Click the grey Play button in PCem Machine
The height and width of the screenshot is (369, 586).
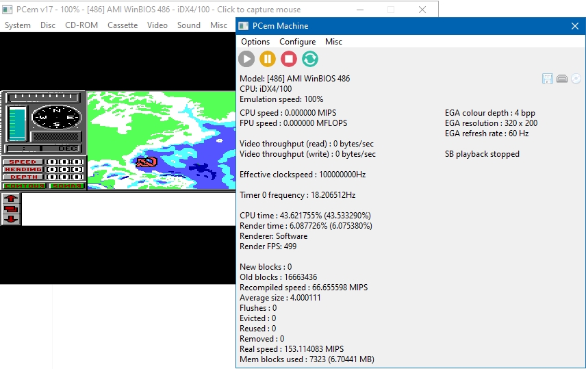click(x=246, y=59)
